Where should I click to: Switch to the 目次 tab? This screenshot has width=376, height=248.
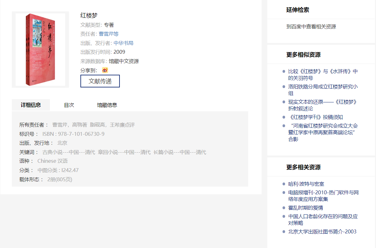69,105
